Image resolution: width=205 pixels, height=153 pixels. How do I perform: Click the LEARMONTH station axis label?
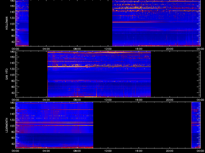[7, 125]
